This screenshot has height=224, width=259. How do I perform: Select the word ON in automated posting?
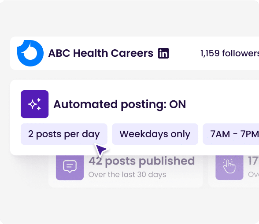(178, 104)
